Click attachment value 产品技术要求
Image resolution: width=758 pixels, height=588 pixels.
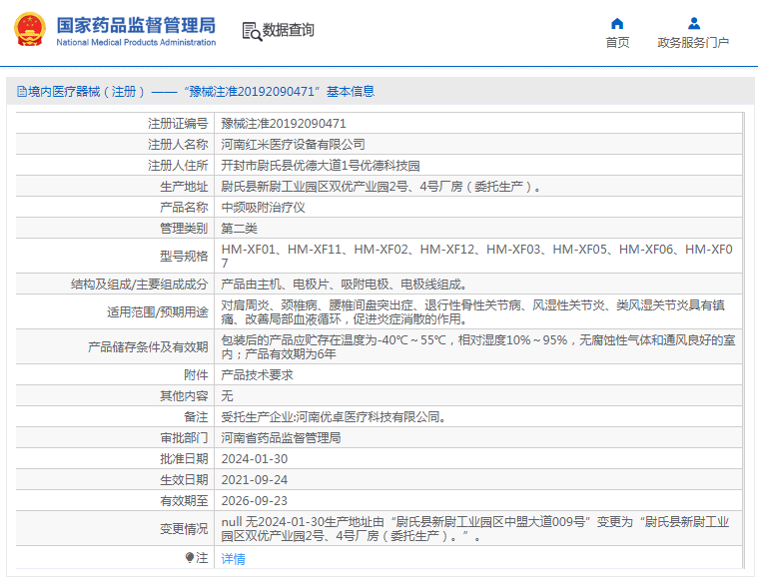[x=258, y=375]
